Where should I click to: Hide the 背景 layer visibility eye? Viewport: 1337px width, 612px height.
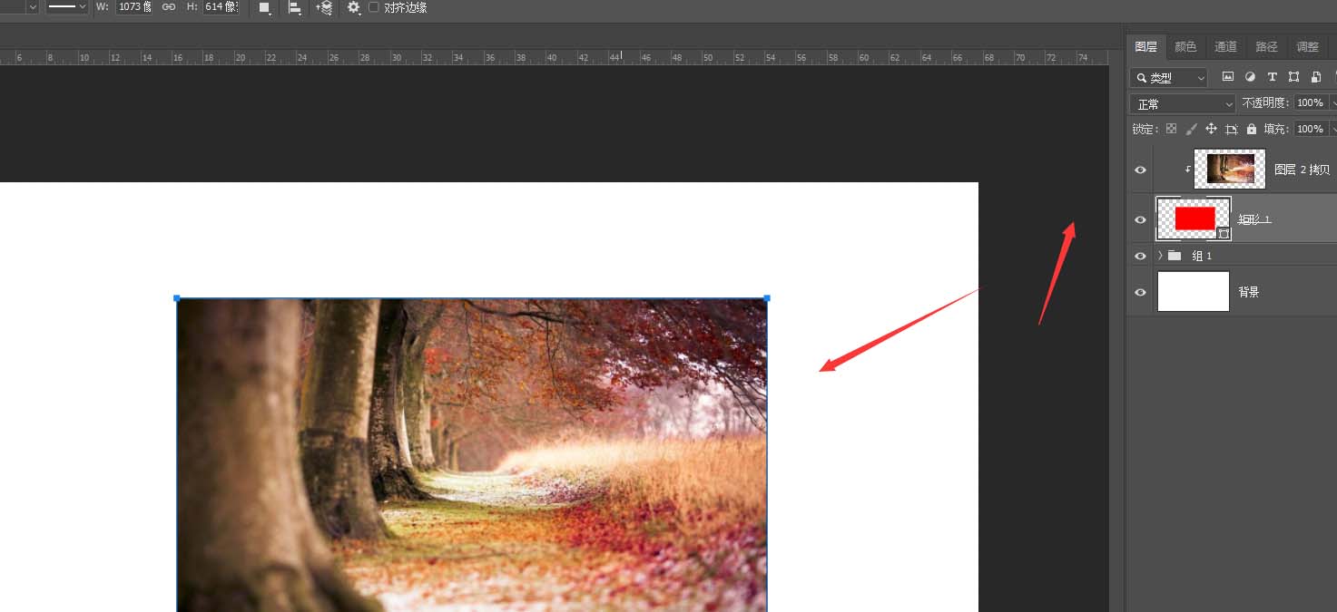[x=1139, y=291]
